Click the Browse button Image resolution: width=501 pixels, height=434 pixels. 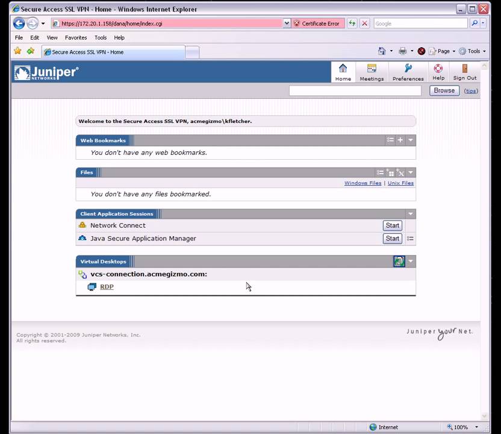point(444,90)
